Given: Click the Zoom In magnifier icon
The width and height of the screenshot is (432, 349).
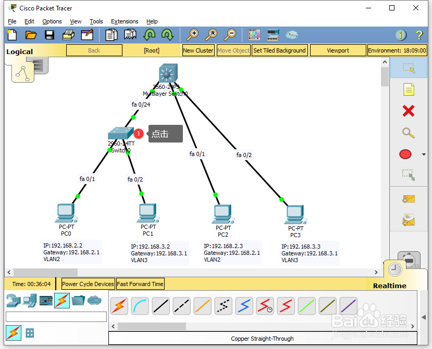Looking at the screenshot, I should (192, 35).
